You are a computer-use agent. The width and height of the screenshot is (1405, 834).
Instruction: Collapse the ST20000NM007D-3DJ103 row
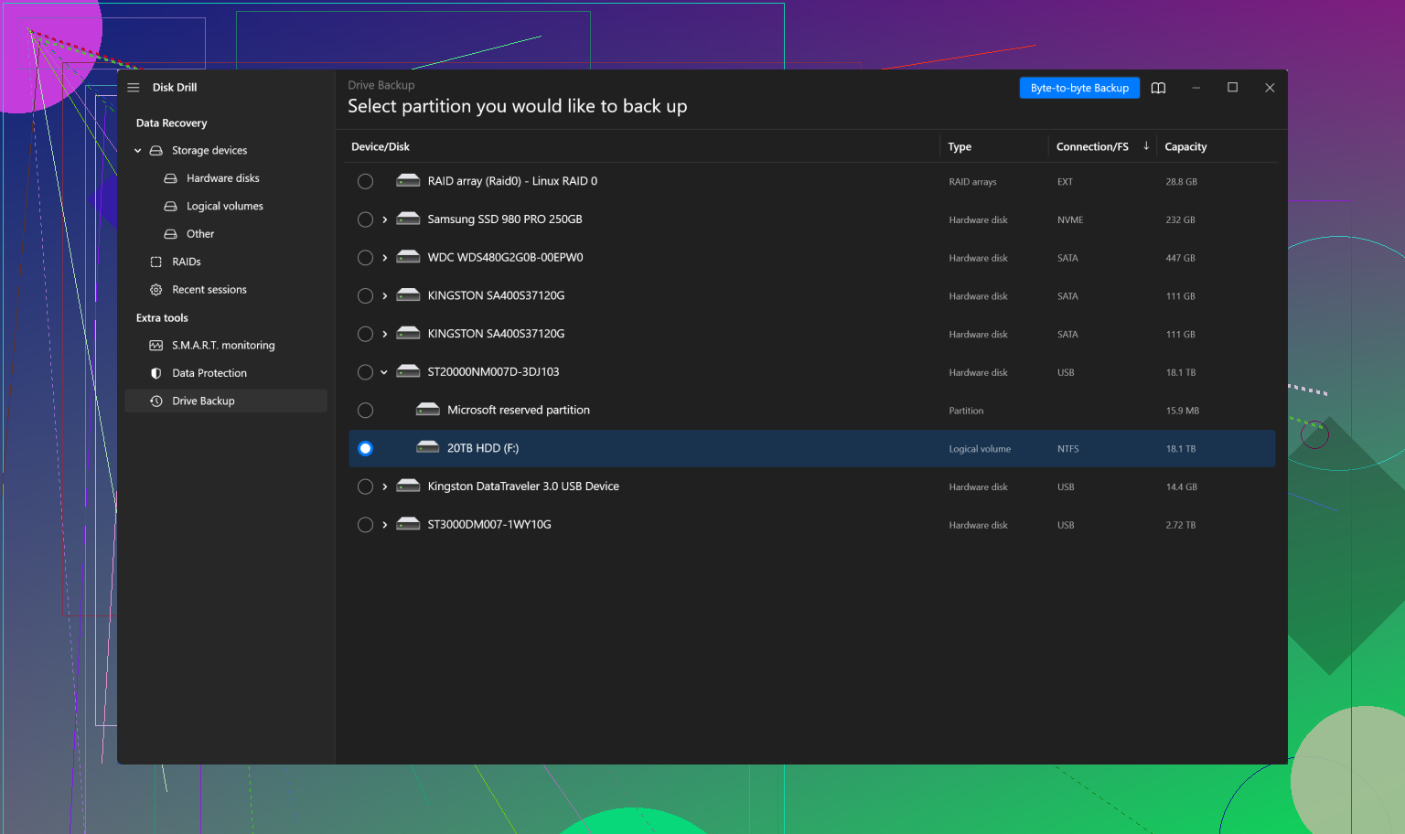(385, 372)
